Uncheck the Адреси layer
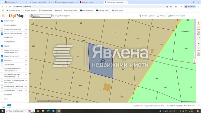201x113 pixels. click(2, 46)
